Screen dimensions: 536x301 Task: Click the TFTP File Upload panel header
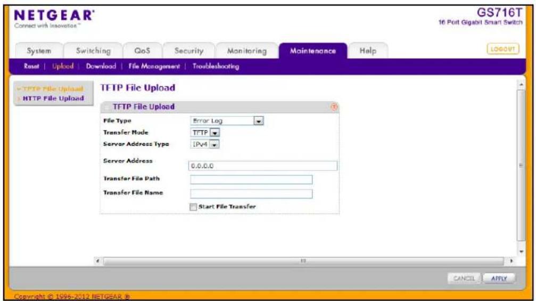tap(219, 107)
